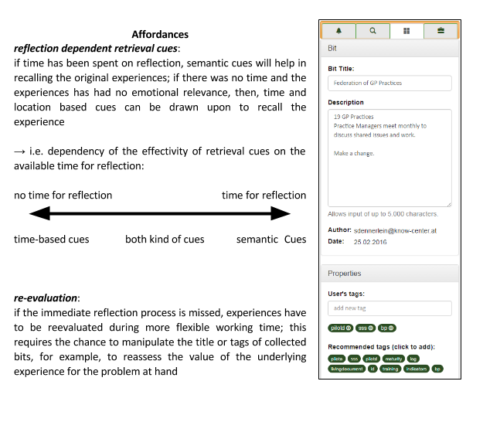Click 'reflection dependent retrieval cues' heading
This screenshot has height=422, width=483.
96,49
